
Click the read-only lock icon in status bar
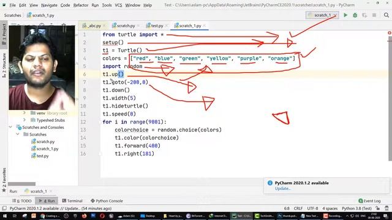click(378, 208)
